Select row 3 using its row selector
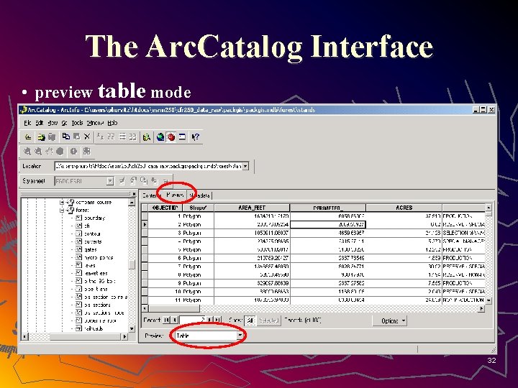 (x=145, y=233)
